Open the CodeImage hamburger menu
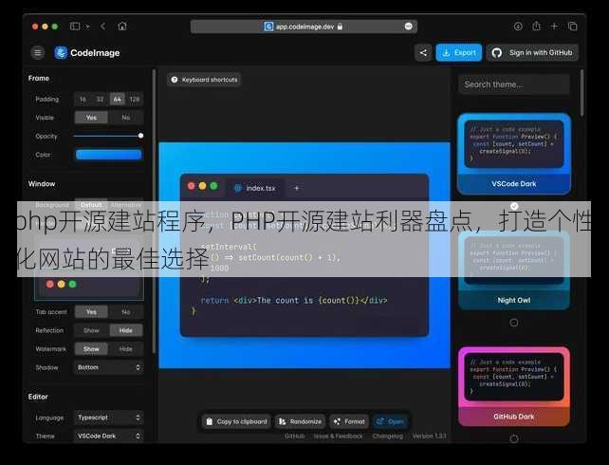Image resolution: width=609 pixels, height=465 pixels. (38, 52)
